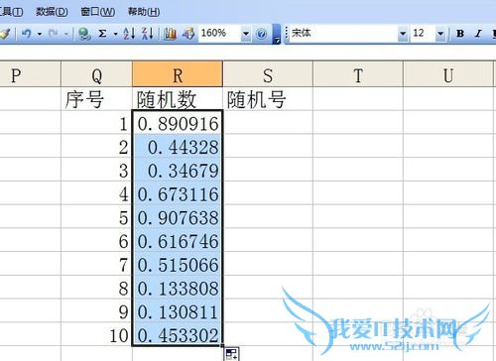Click the 160% zoom field
496x361 pixels.
220,34
